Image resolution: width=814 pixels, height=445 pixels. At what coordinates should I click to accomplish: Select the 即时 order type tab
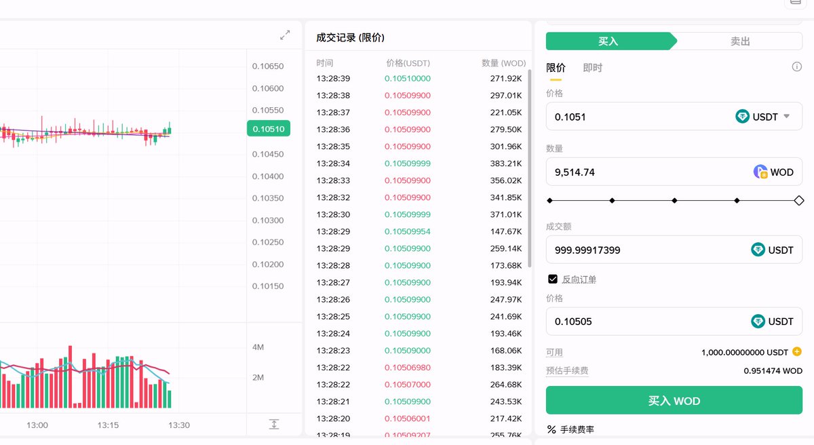pyautogui.click(x=592, y=68)
